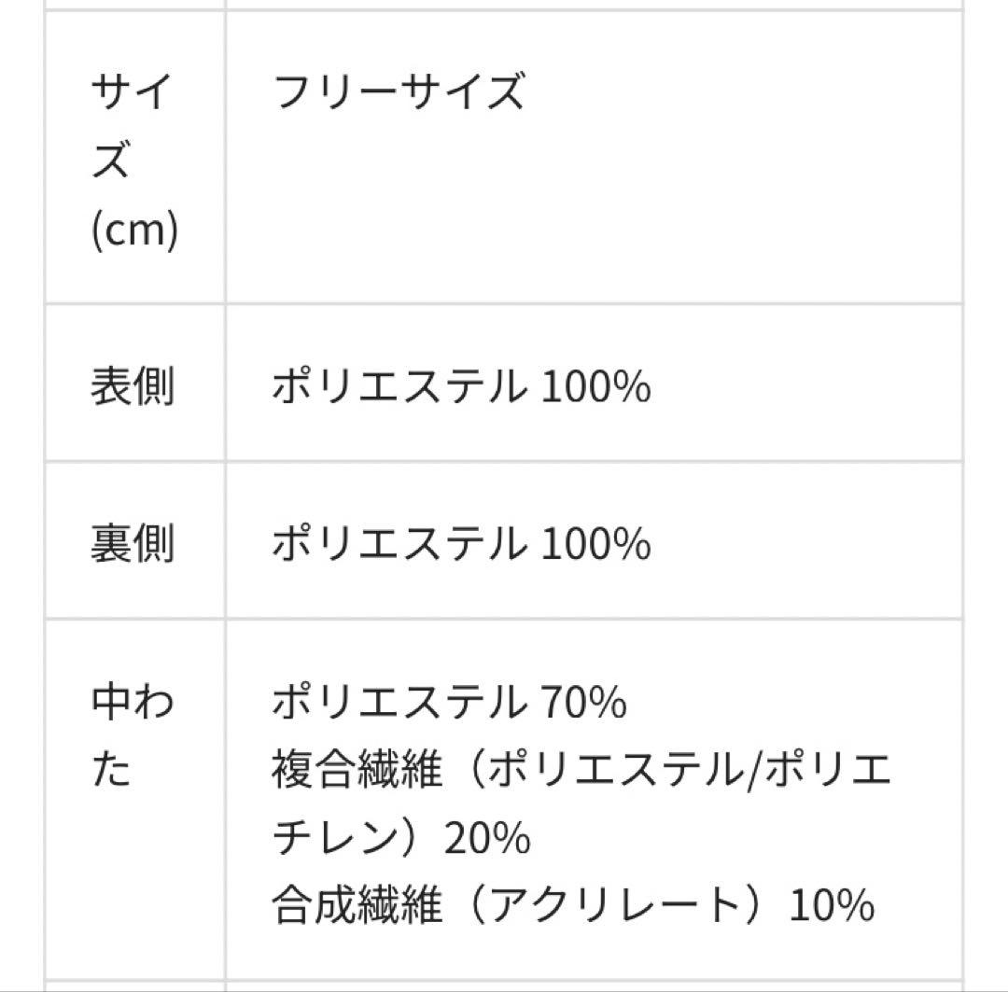Click ポリエステル in the 裏側 row
The width and height of the screenshot is (1008, 992).
click(399, 543)
